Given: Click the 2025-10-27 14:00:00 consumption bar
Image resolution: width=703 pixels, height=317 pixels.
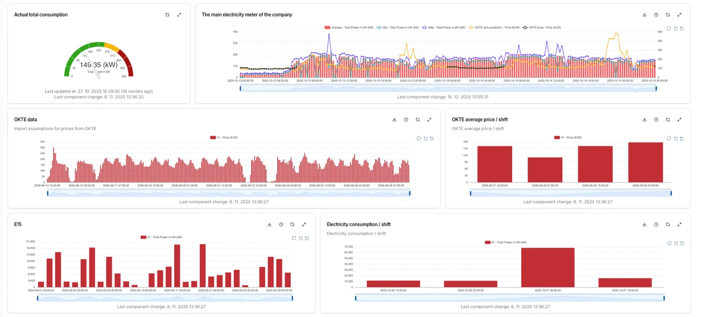Looking at the screenshot, I should 625,283.
